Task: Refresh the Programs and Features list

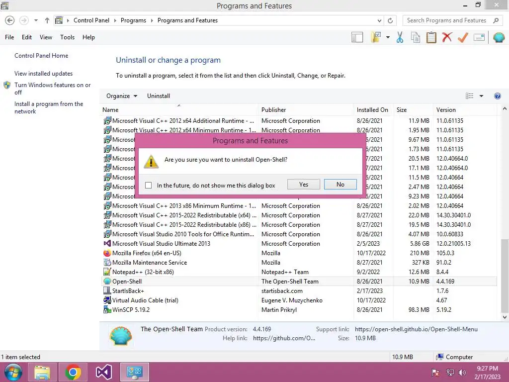Action: pos(390,20)
